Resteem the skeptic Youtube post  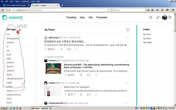tap(96, 95)
